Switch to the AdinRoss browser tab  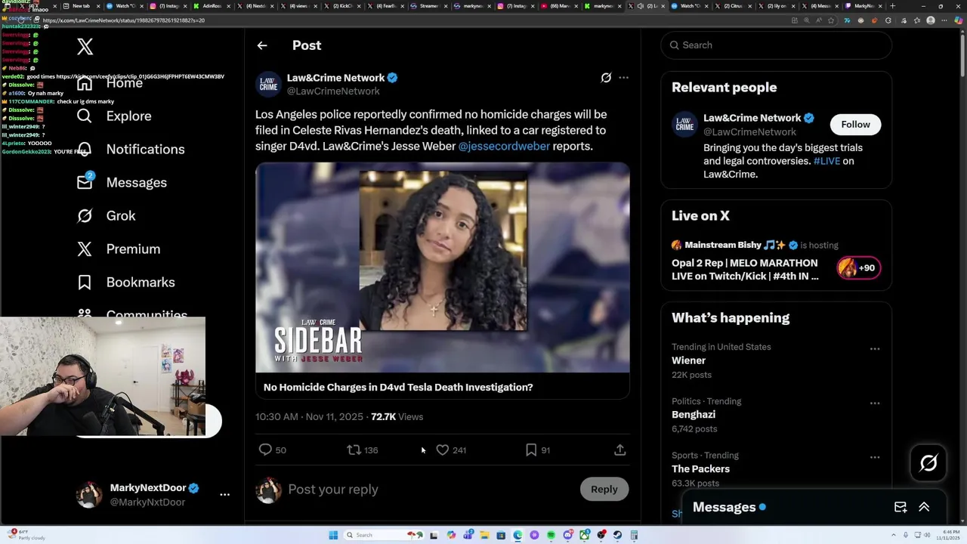211,6
